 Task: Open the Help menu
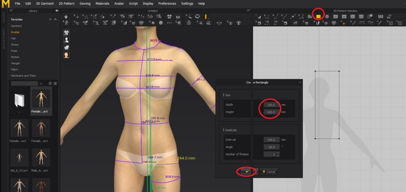201,4
